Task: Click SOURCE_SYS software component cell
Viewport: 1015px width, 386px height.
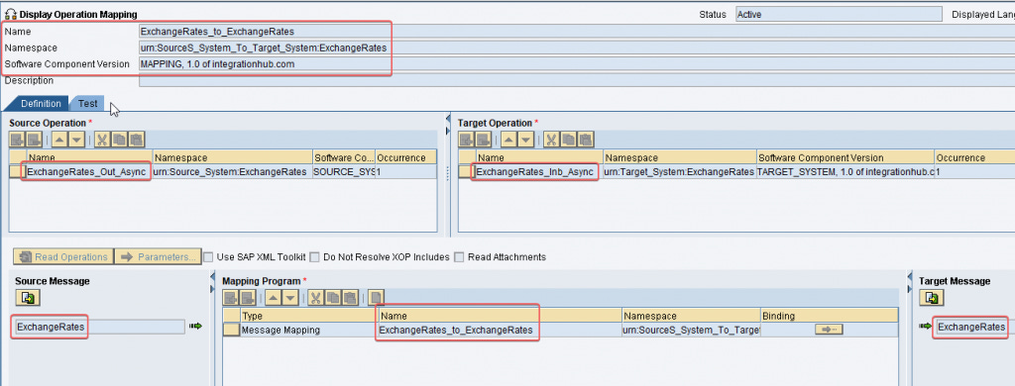Action: tap(344, 172)
